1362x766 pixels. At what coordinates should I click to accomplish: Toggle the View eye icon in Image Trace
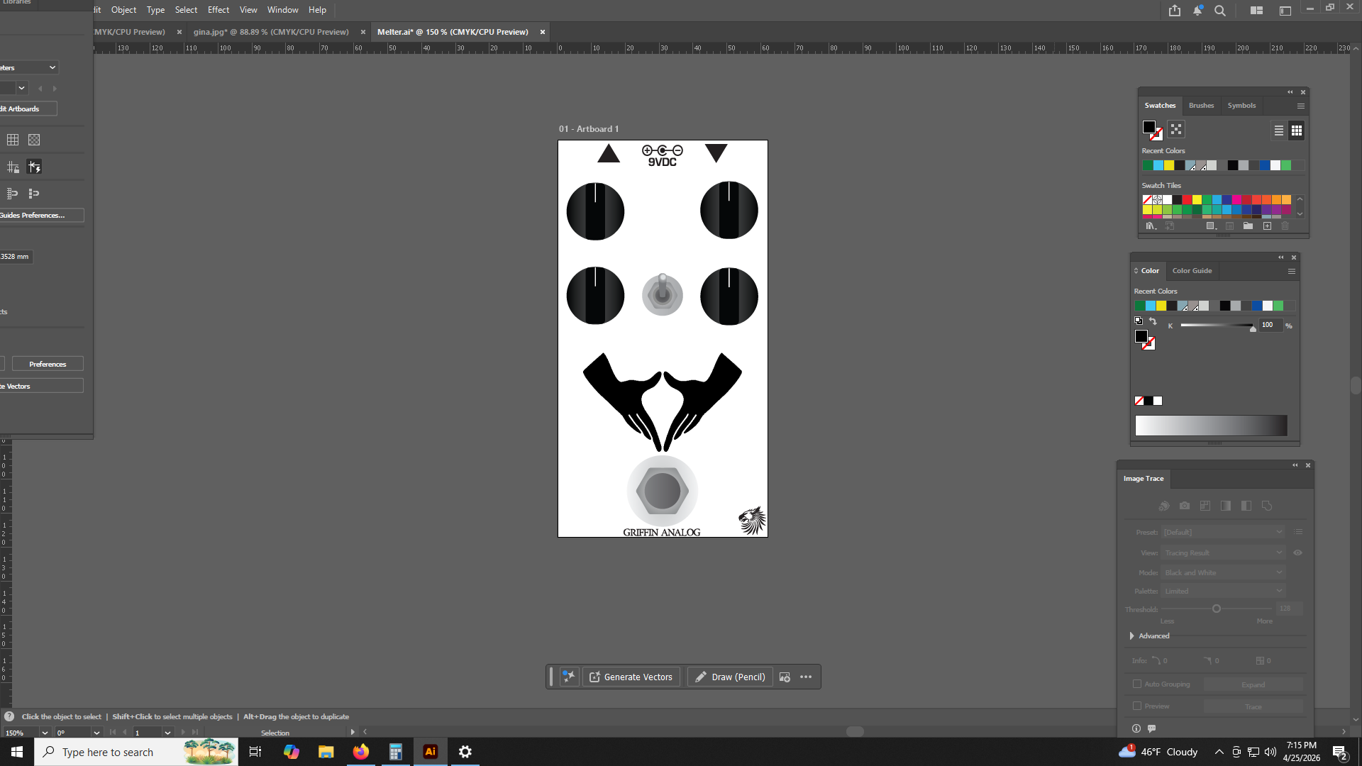click(x=1297, y=553)
